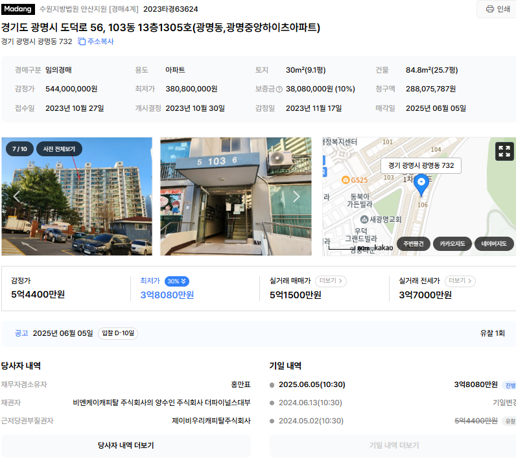This screenshot has height=461, width=516.
Task: Open 네이버지도 map view
Action: 493,244
